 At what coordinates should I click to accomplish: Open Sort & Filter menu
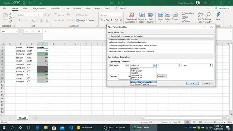(x=201, y=18)
